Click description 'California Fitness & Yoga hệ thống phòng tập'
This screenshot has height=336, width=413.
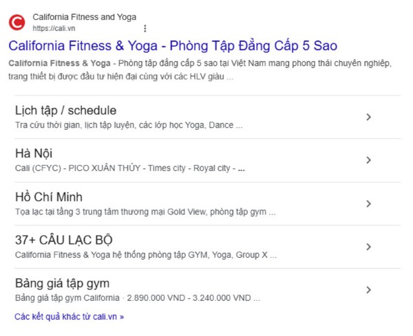pos(146,255)
